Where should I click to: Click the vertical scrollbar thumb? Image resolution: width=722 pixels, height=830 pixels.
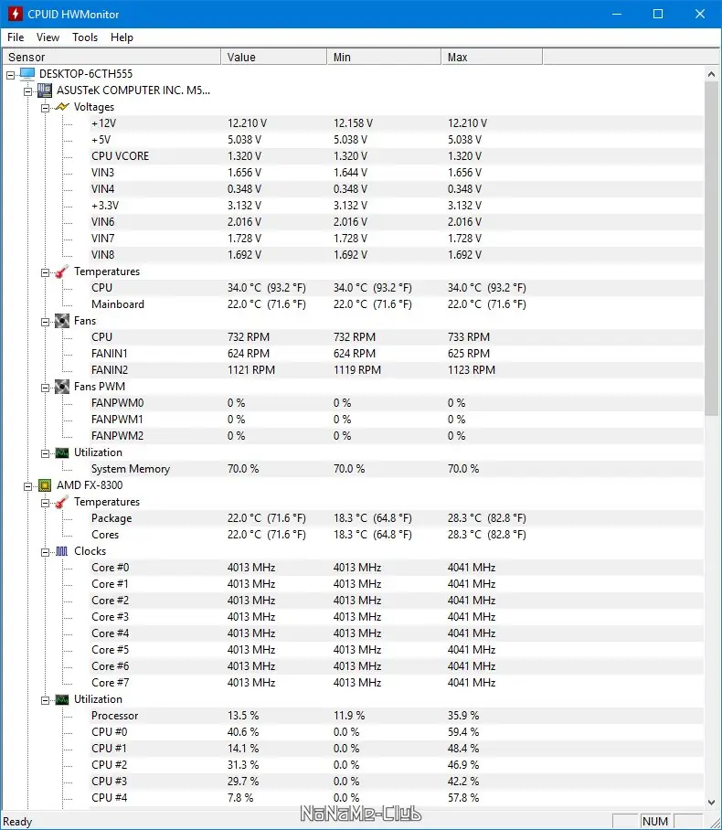click(713, 247)
